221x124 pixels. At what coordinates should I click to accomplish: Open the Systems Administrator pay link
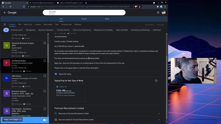click(66, 93)
